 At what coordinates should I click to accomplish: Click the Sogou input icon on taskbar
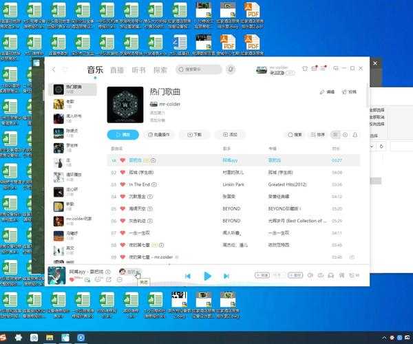point(3,337)
